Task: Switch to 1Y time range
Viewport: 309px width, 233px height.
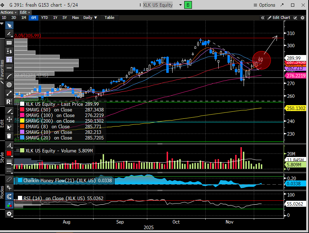Action: 55,18
